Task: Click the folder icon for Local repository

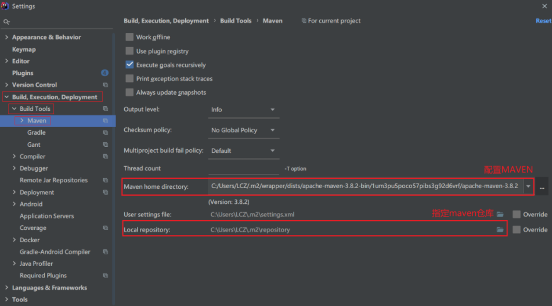Action: 500,230
